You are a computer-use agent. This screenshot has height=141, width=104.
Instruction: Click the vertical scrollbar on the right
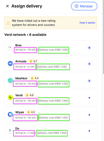pos(103,38)
